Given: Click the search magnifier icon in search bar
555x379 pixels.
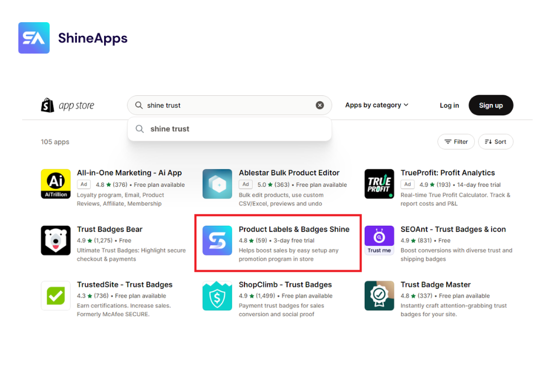Looking at the screenshot, I should (x=139, y=106).
